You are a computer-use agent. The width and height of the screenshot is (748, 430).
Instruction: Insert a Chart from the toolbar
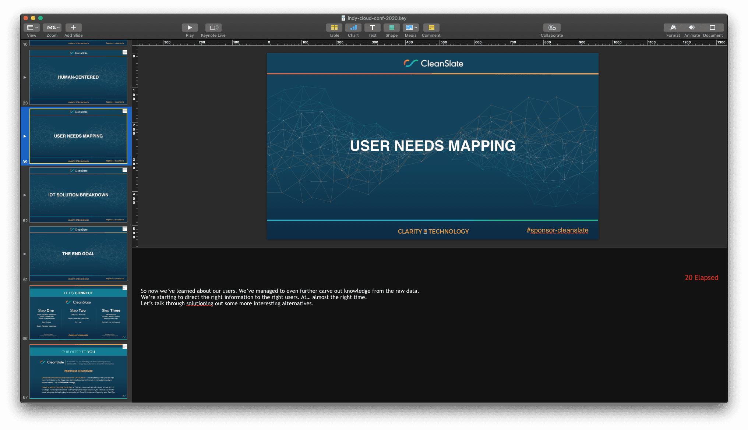tap(353, 28)
